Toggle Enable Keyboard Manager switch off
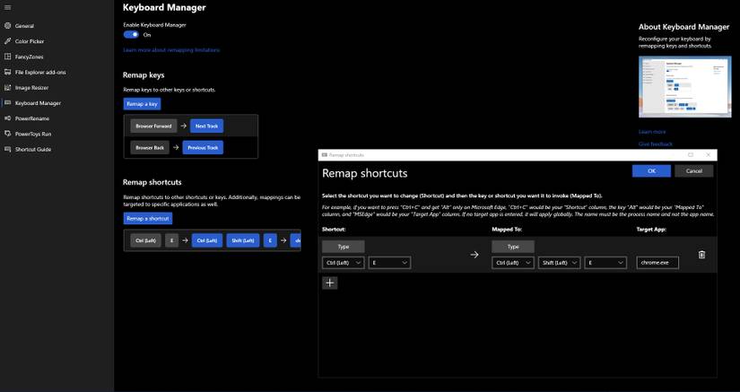Image resolution: width=740 pixels, height=392 pixels. click(131, 35)
